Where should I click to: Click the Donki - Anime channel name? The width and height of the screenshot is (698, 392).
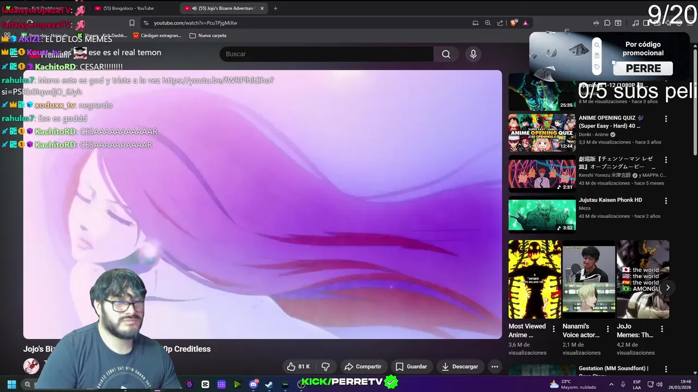(x=593, y=134)
